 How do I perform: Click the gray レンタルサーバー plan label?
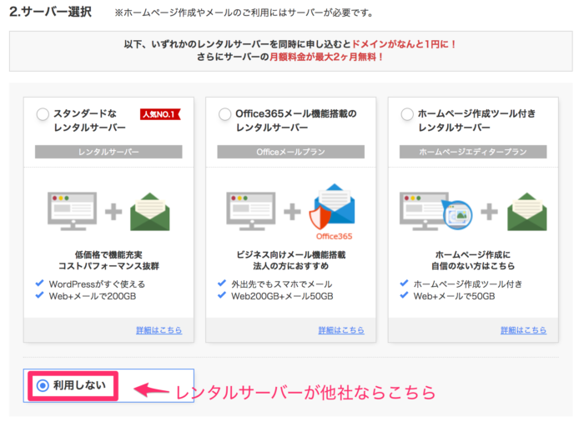coord(108,152)
